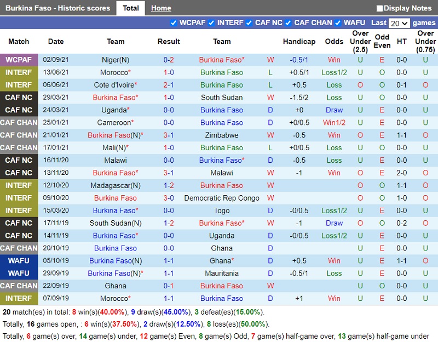Click the Over Under (2.5) column header
The width and height of the screenshot is (438, 342).
pos(360,42)
